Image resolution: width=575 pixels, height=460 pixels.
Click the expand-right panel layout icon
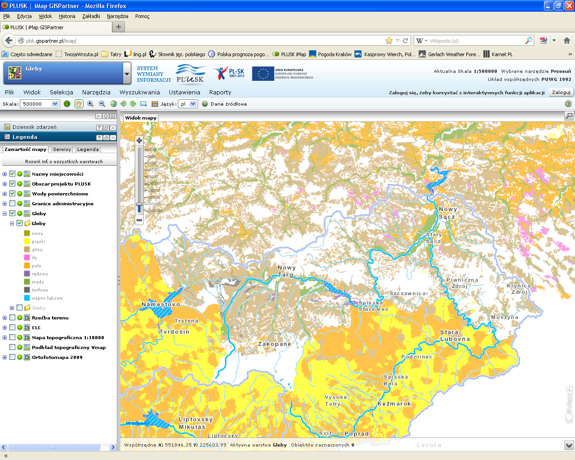point(113,116)
